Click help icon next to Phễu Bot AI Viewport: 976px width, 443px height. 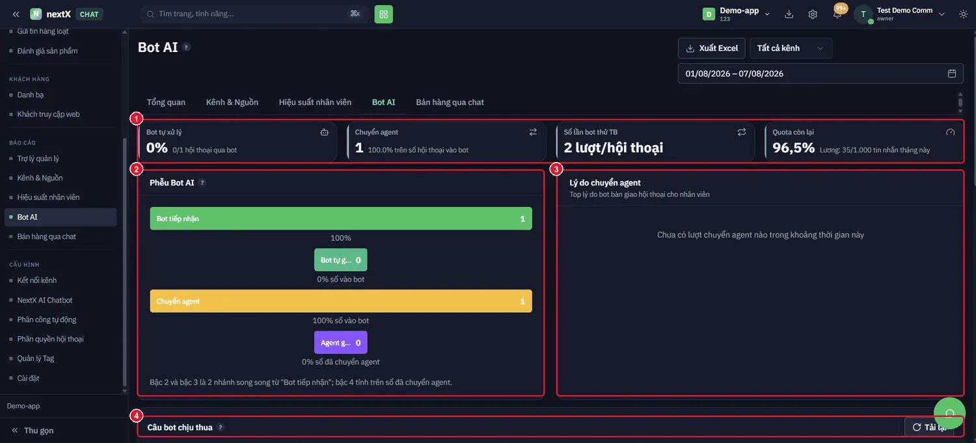coord(202,183)
